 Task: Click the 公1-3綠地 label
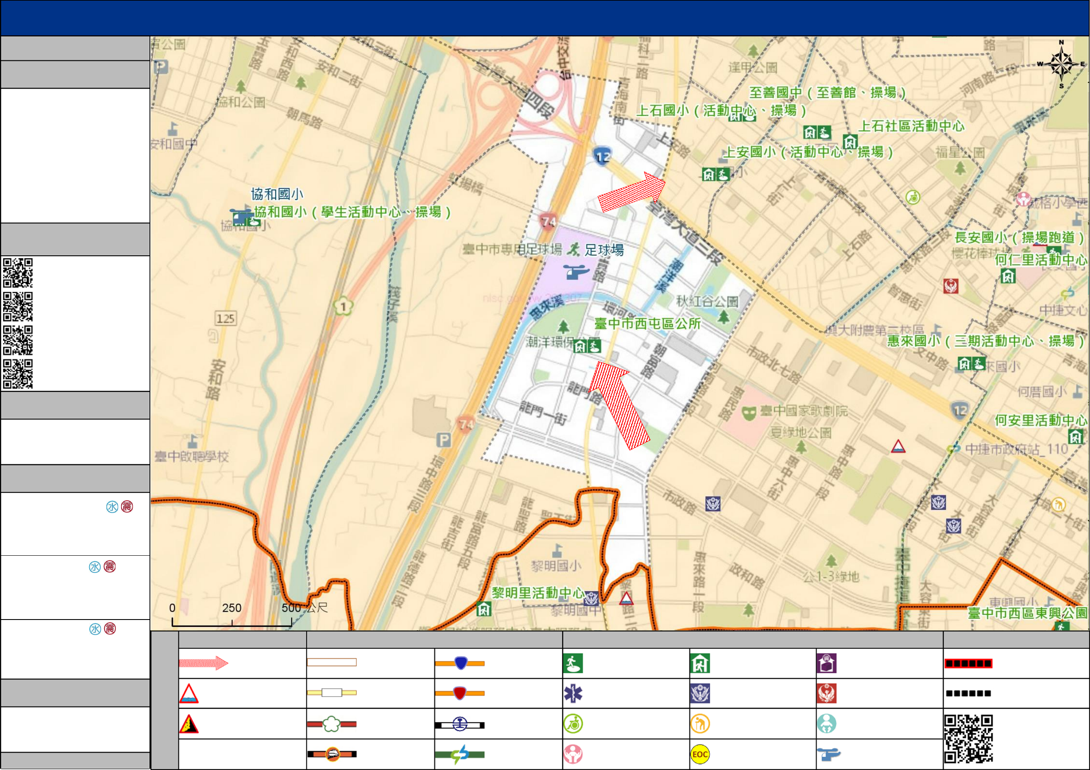(x=831, y=577)
